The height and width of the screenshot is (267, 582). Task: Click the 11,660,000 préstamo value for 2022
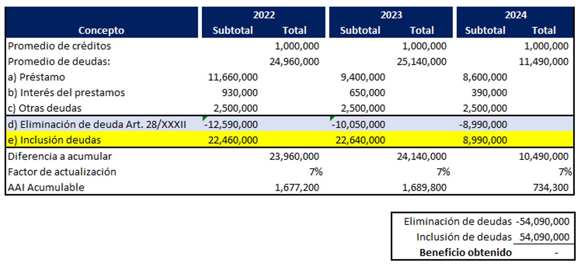232,77
